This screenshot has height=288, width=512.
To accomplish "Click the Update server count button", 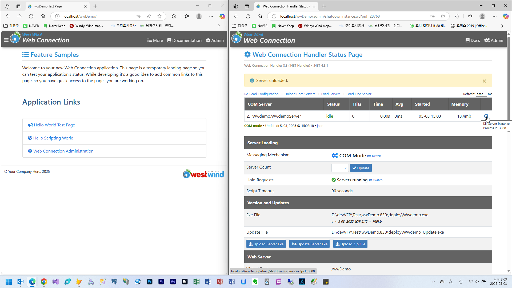I will (361, 168).
